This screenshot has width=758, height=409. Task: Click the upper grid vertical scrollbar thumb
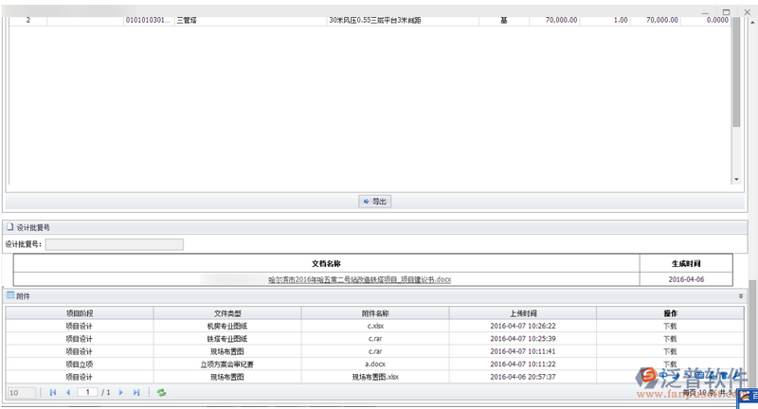pyautogui.click(x=736, y=72)
